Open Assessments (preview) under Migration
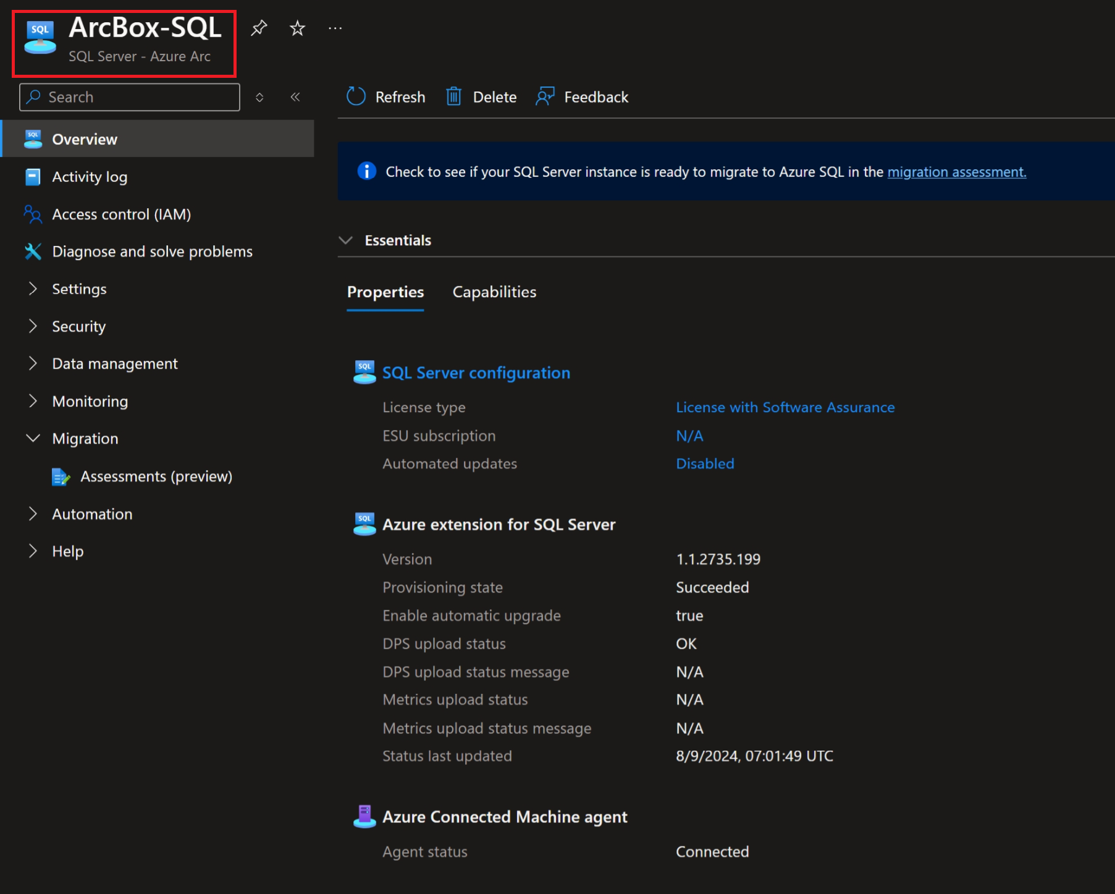The width and height of the screenshot is (1115, 894). tap(157, 477)
